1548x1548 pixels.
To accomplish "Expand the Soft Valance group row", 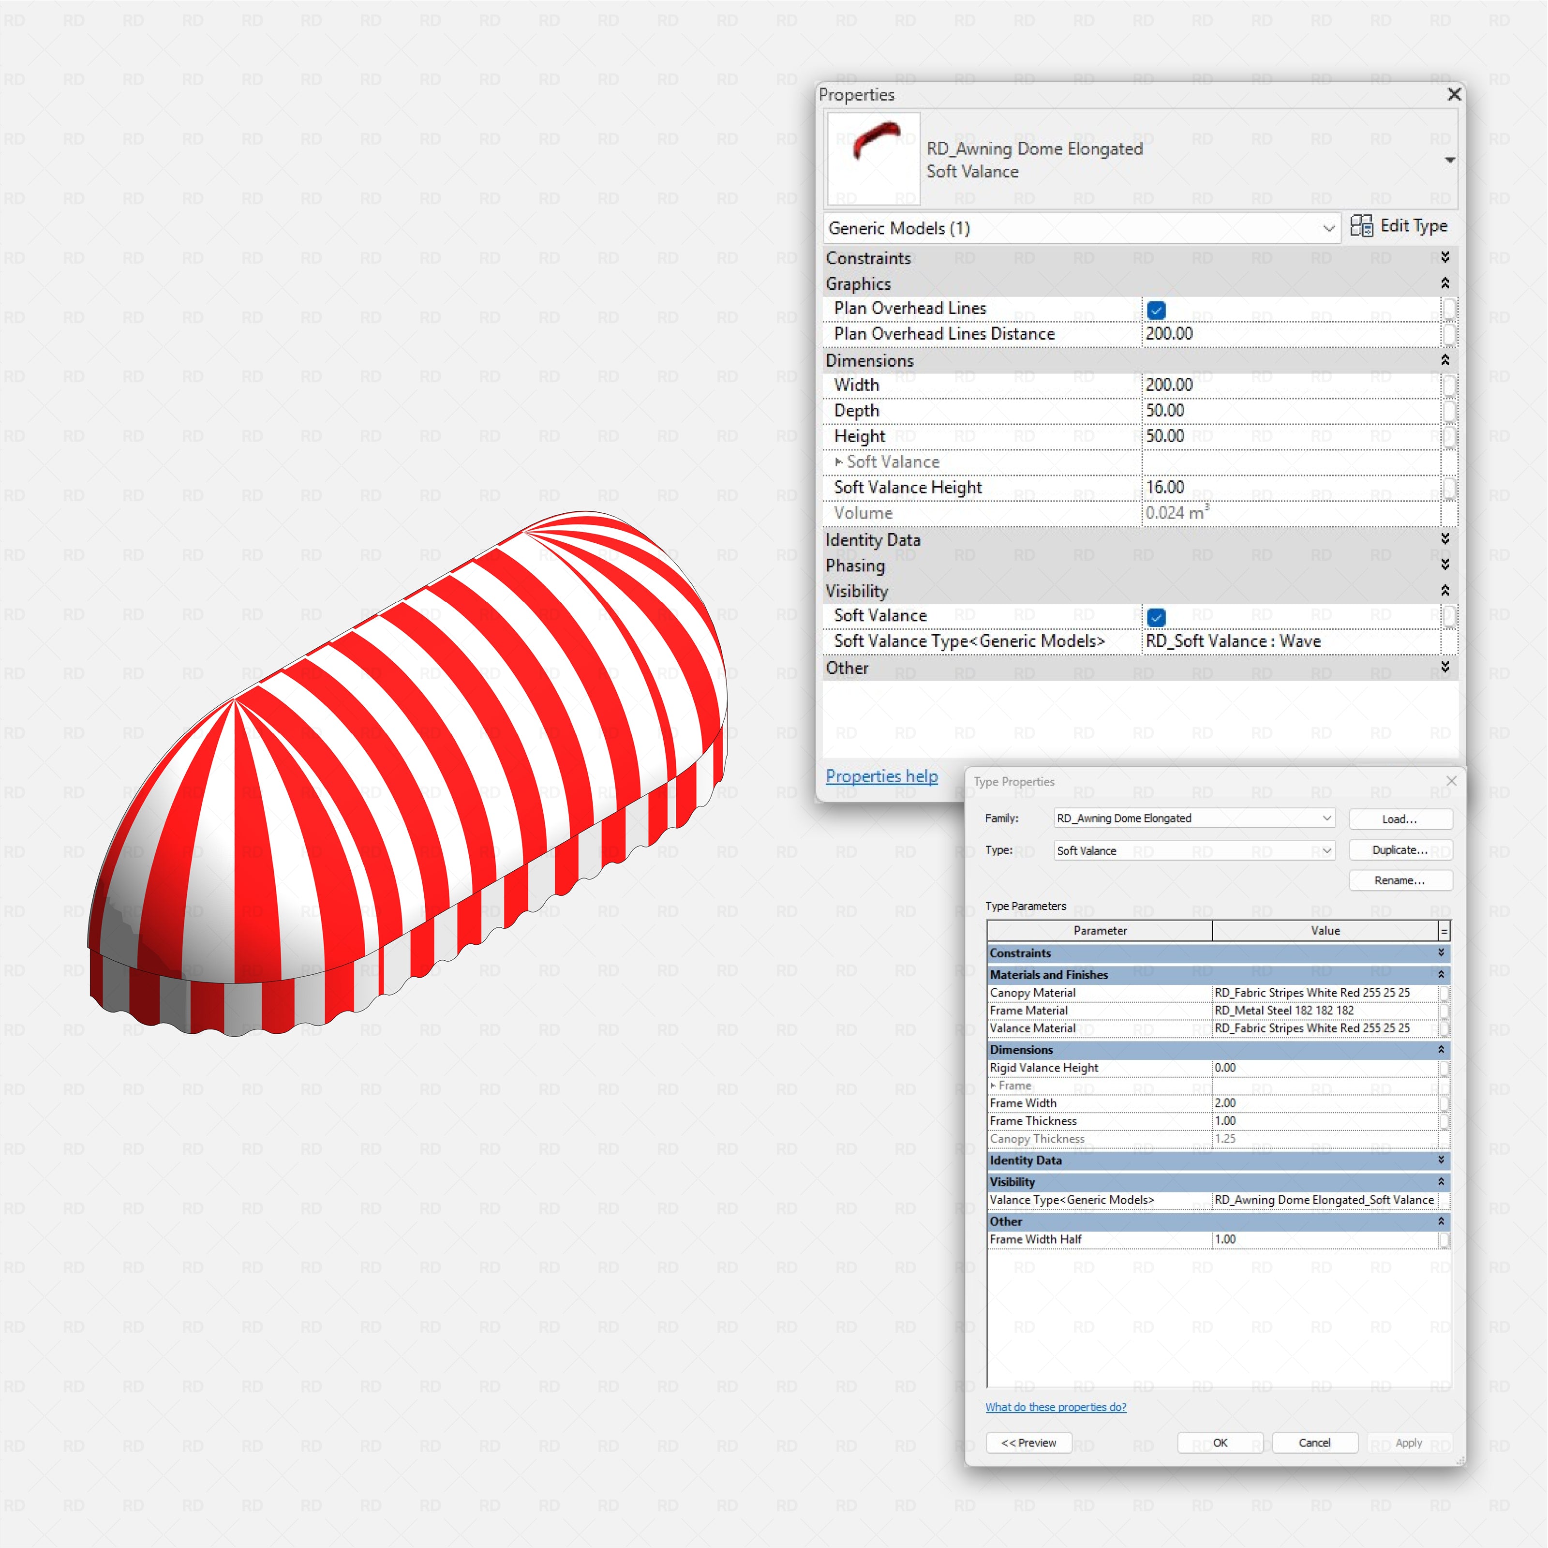I will click(839, 462).
